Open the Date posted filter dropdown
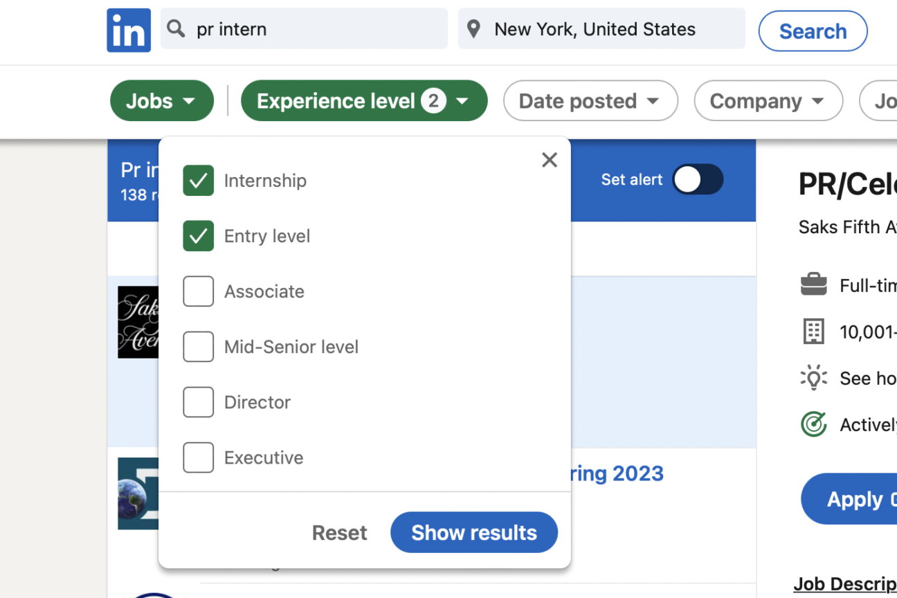The image size is (897, 598). coord(590,101)
